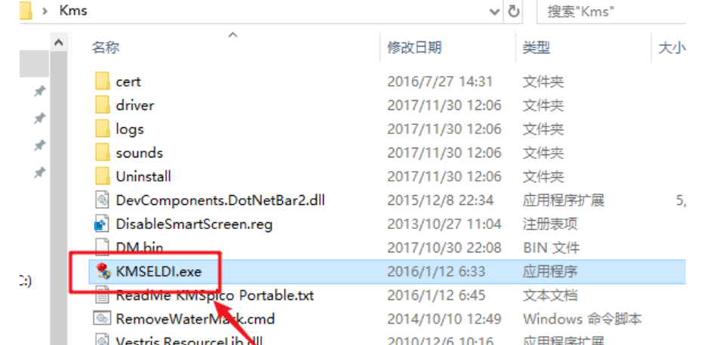This screenshot has width=704, height=345.
Task: Sort by the 类型 column header
Action: 536,47
